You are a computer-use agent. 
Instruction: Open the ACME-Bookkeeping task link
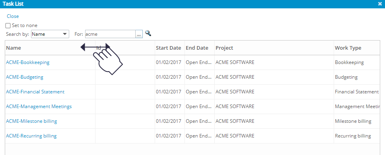coord(28,62)
